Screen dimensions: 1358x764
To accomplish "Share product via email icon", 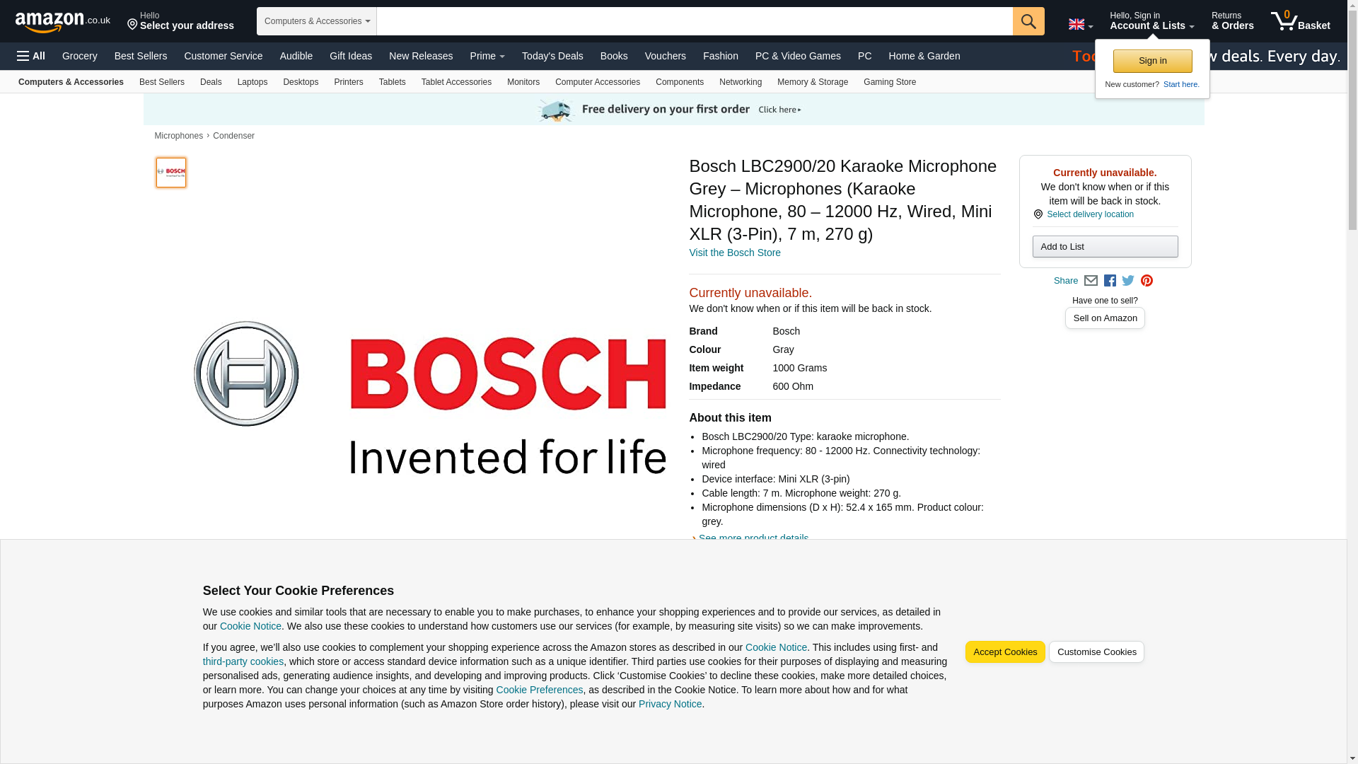I will coord(1091,281).
